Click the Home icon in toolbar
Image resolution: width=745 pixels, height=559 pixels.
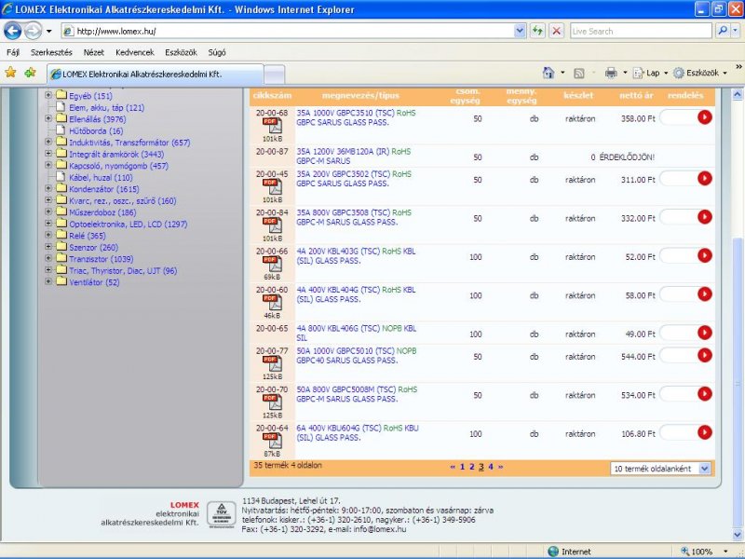(549, 73)
